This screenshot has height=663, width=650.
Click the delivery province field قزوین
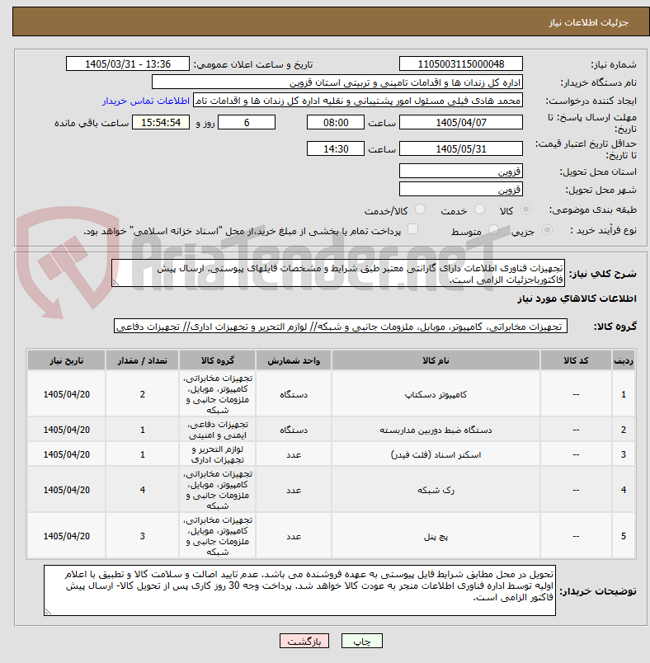[x=461, y=172]
